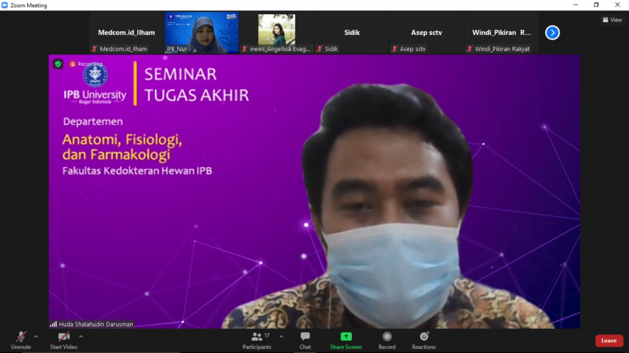The height and width of the screenshot is (353, 629).
Task: Click the Asep sctv participant tile
Action: click(426, 33)
